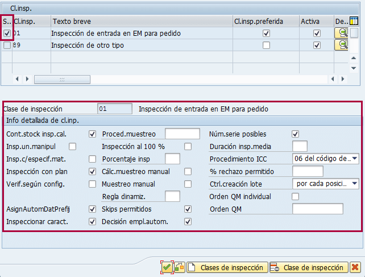Click the Texto breve column header
The height and width of the screenshot is (277, 365).
click(x=142, y=22)
